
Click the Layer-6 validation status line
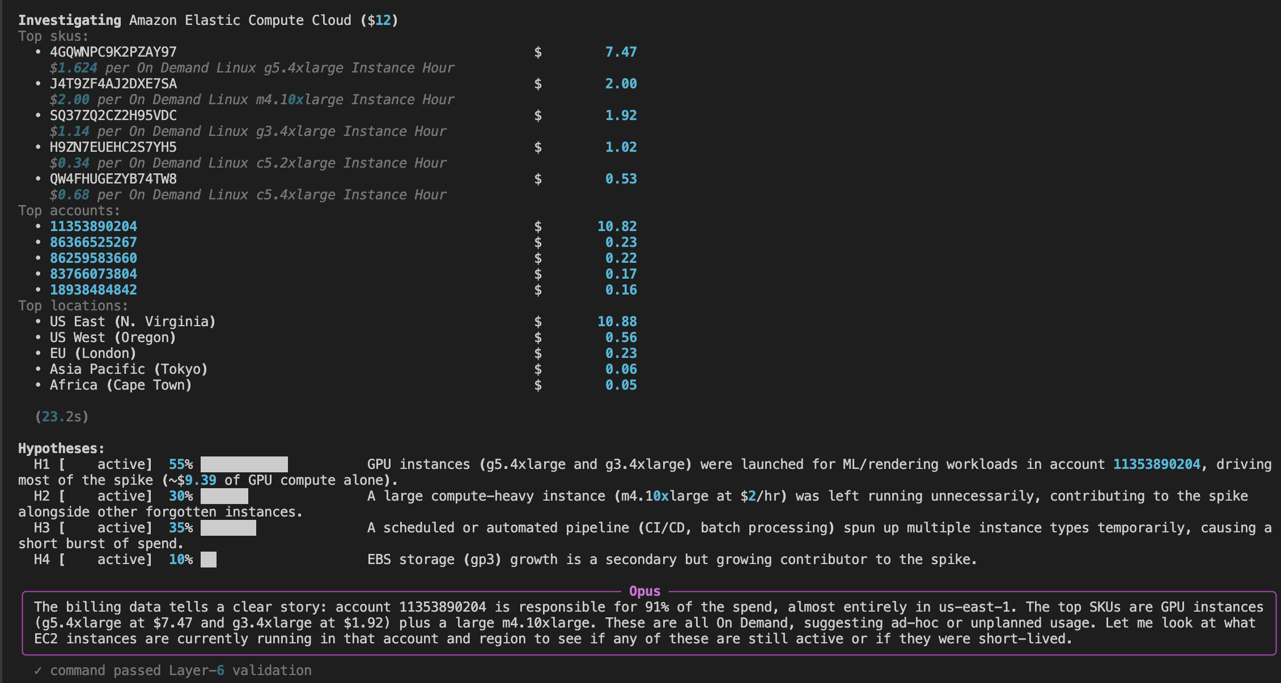(x=173, y=671)
